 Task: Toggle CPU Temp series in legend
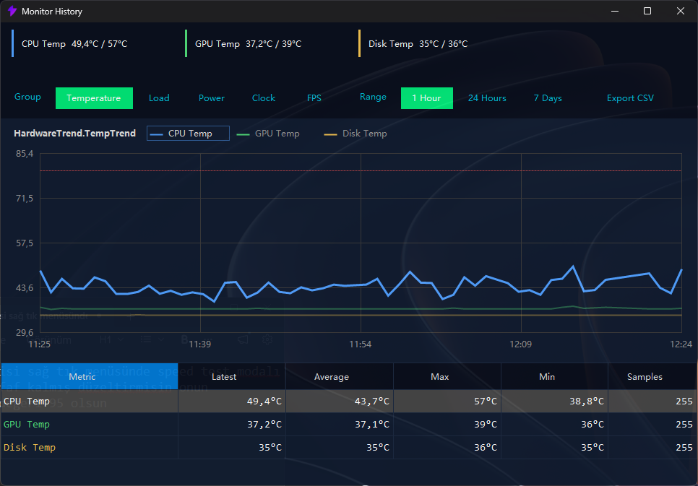pos(188,134)
